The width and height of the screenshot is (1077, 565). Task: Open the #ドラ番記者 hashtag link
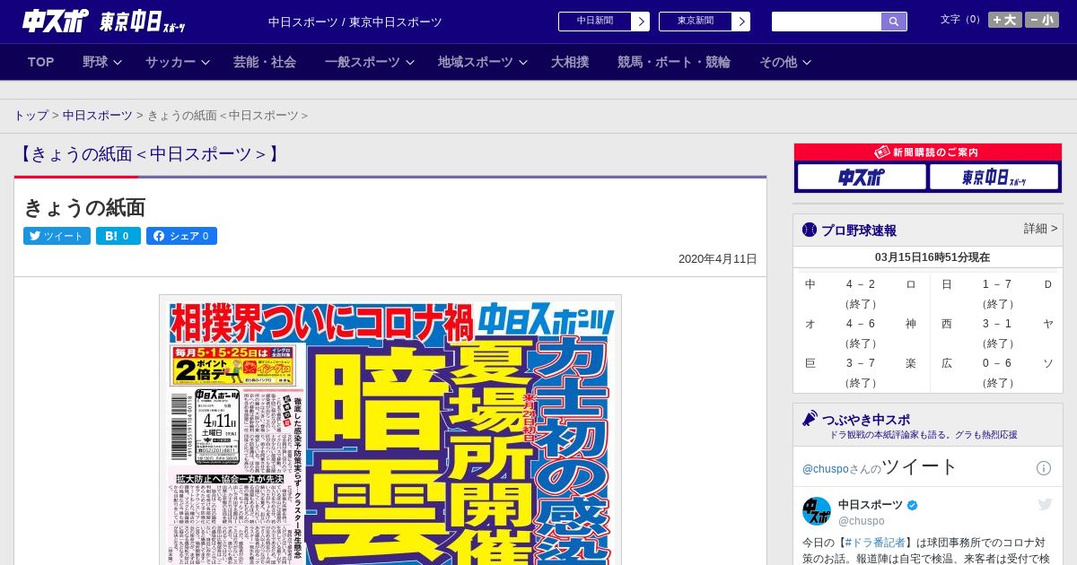(875, 543)
